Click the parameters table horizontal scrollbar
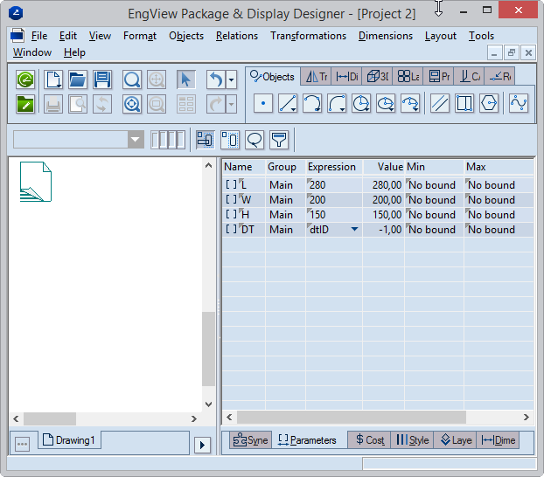Image resolution: width=544 pixels, height=477 pixels. [350, 418]
